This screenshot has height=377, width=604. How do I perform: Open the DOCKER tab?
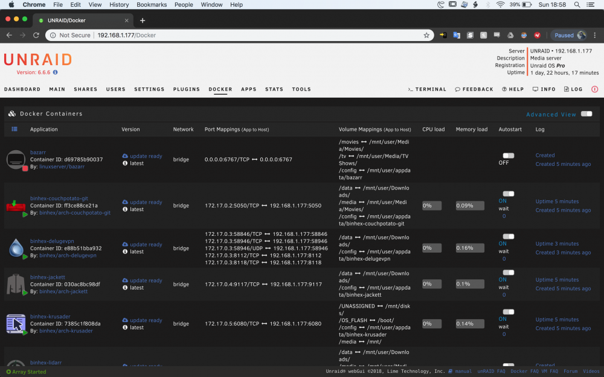[x=220, y=89]
